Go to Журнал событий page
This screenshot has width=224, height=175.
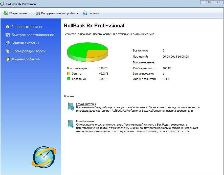pos(26,59)
